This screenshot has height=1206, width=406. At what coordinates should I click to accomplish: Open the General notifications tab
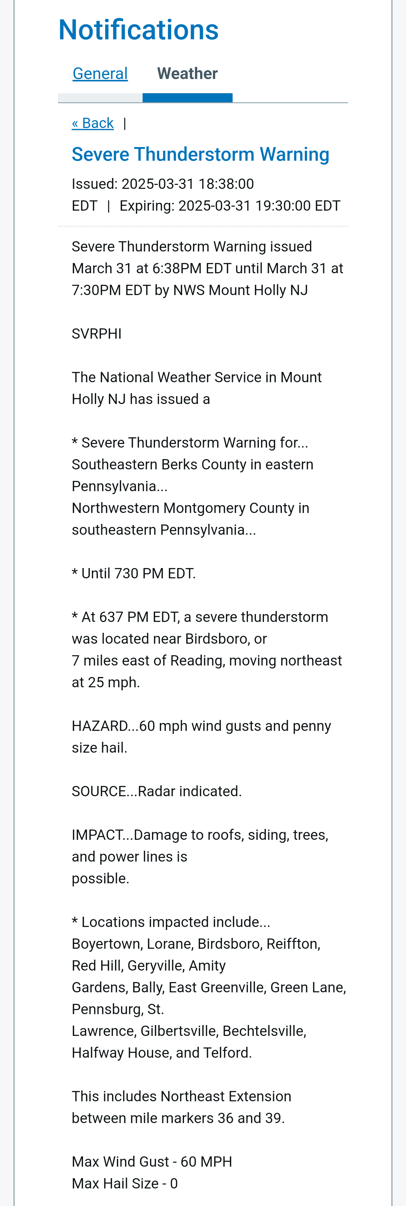100,74
